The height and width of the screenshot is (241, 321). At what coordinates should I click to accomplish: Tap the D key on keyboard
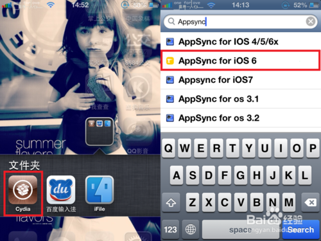point(209,175)
